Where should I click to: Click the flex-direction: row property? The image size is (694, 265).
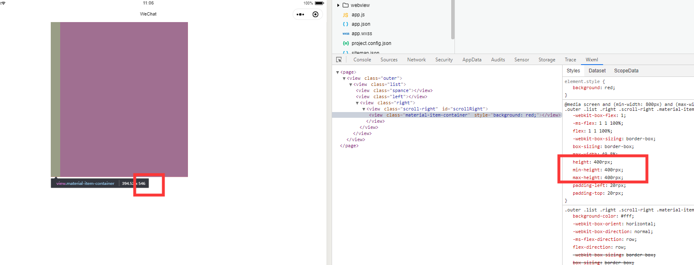[x=599, y=247]
